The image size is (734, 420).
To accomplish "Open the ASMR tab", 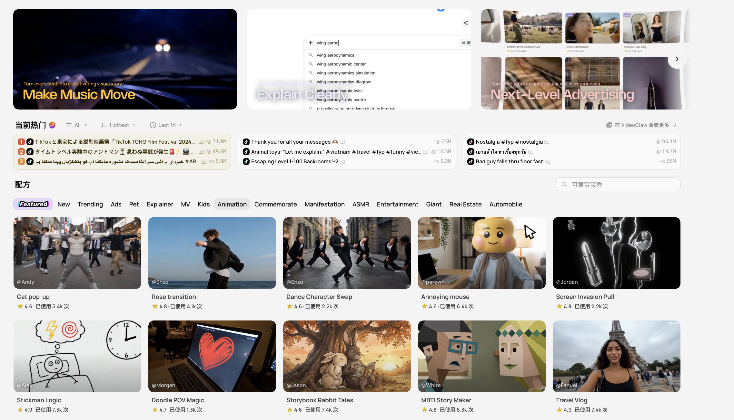I will click(361, 204).
